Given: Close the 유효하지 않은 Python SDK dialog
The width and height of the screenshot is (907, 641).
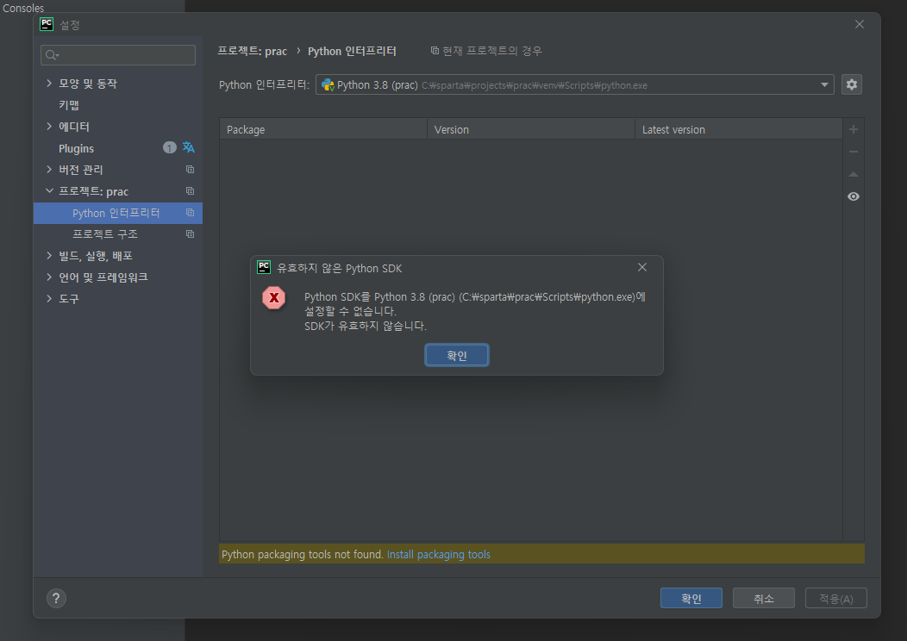Looking at the screenshot, I should [x=642, y=267].
